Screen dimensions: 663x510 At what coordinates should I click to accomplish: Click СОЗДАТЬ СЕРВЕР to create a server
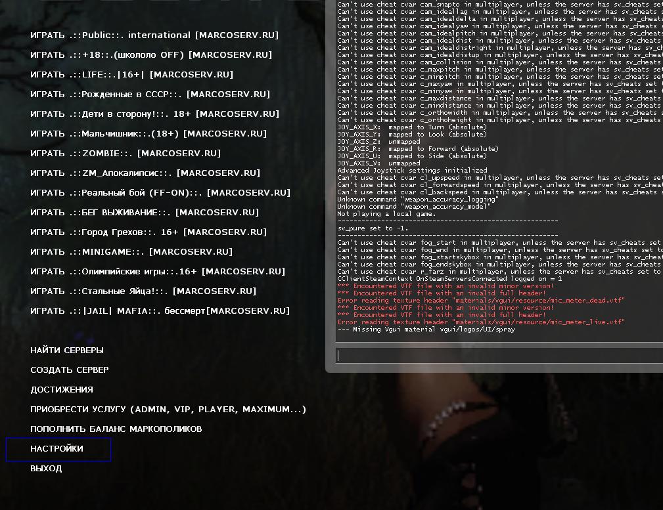[x=70, y=370]
